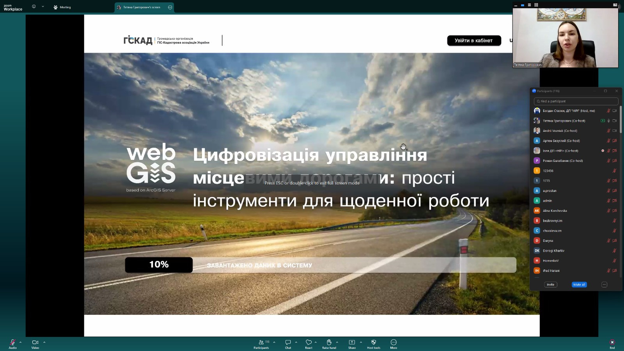This screenshot has height=351, width=624.
Task: Expand the arrow next to Share
Action: (x=361, y=342)
